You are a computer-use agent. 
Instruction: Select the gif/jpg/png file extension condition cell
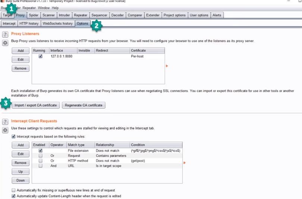155,151
